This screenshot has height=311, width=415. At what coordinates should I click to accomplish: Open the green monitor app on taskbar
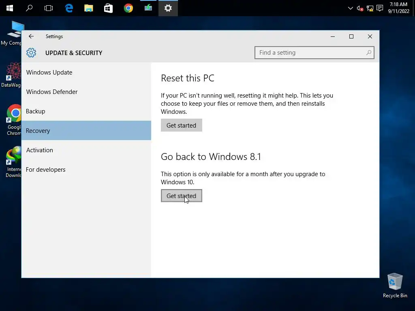148,8
